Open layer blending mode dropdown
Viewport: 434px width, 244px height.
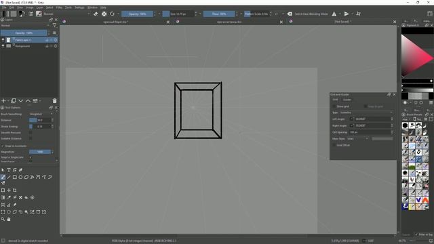(24, 26)
